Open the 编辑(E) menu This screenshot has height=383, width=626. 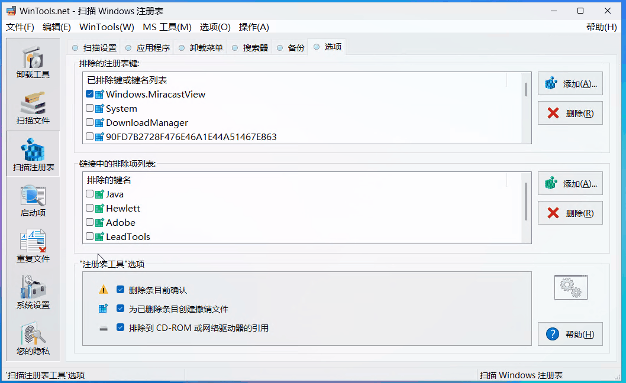coord(57,27)
